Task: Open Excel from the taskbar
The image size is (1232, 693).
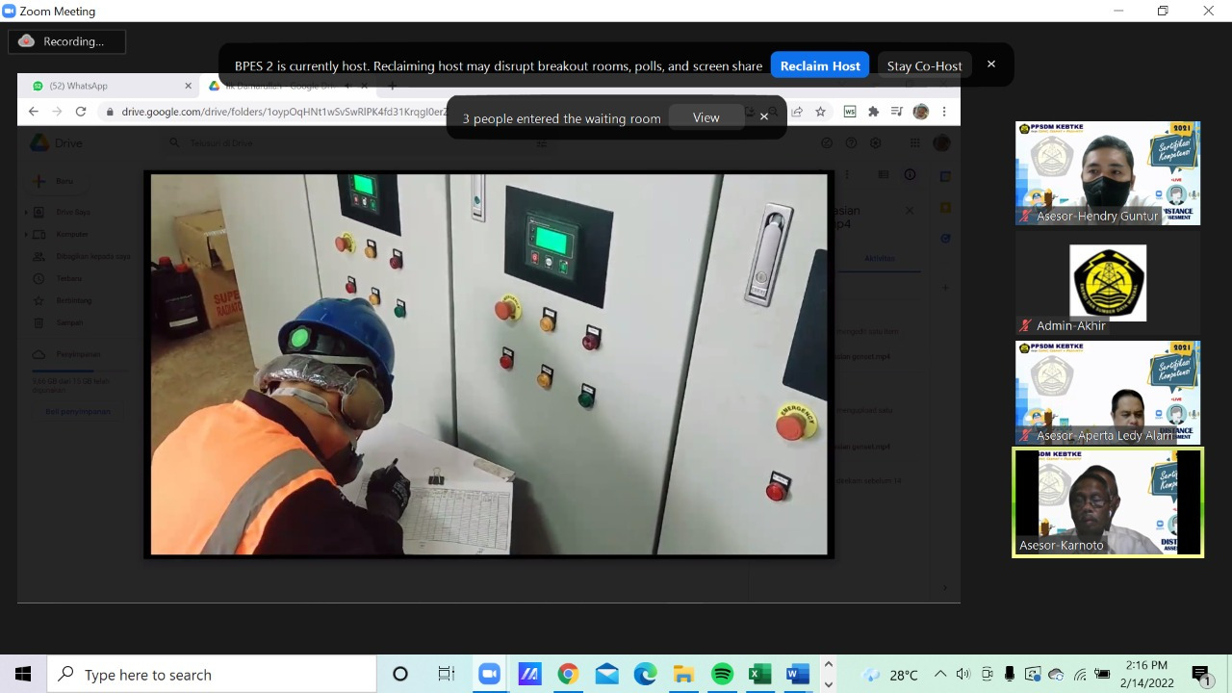Action: point(760,675)
